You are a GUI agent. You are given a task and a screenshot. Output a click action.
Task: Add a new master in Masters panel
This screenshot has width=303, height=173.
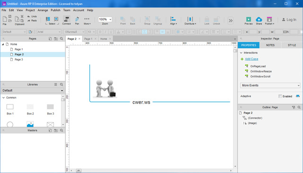tap(50, 130)
